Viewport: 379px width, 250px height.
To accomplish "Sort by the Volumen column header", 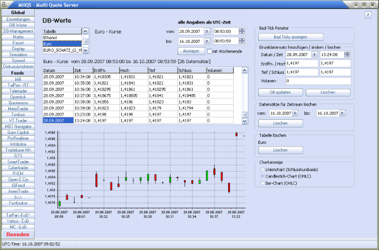I will (220, 70).
